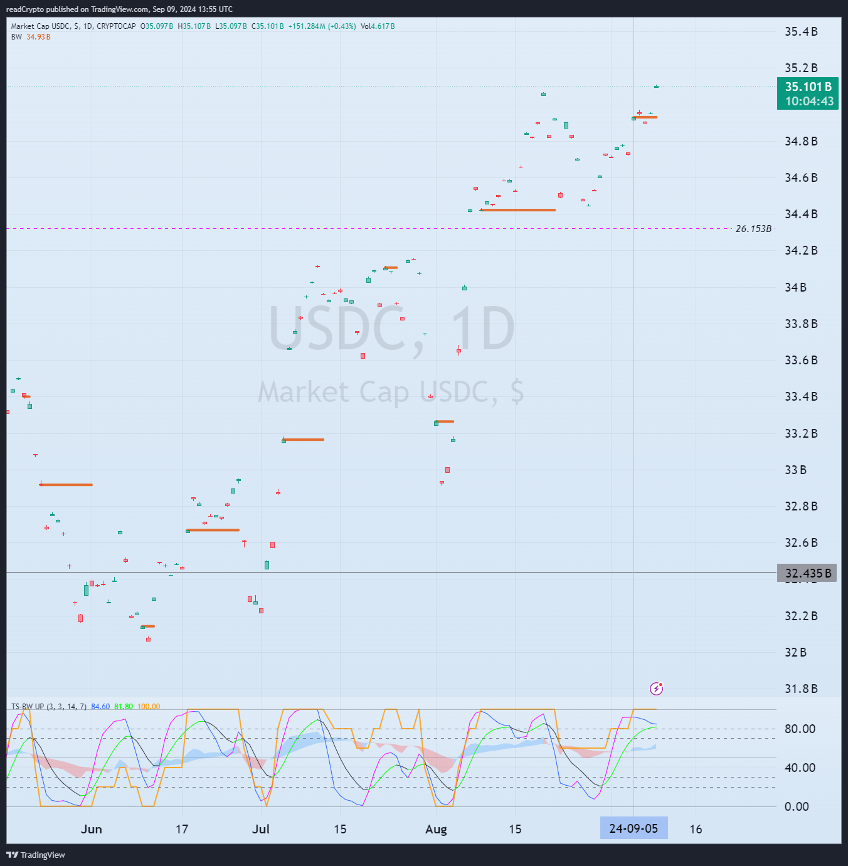Screen dimensions: 848x866
Task: Click the 26.153B dashed line label
Action: [x=753, y=229]
